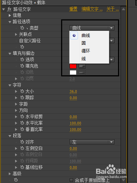Image resolution: width=137 pixels, height=183 pixels.
Task: Collapse the 字符 section
Action: [10, 85]
